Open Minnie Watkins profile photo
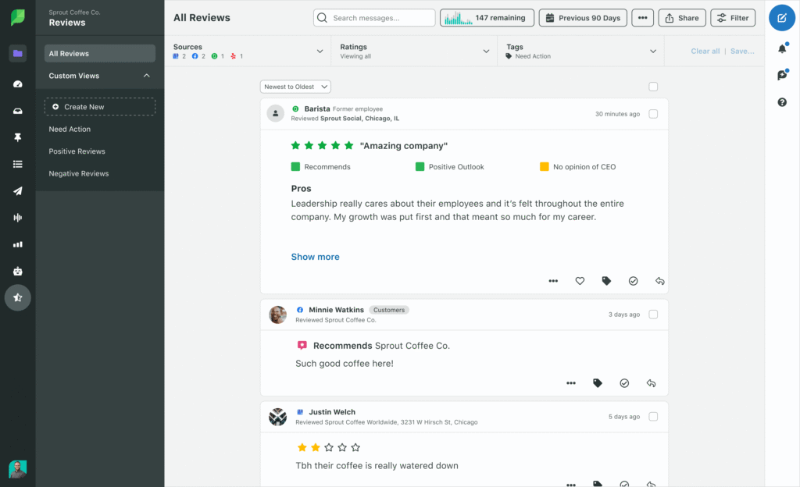This screenshot has width=800, height=487. coord(277,315)
